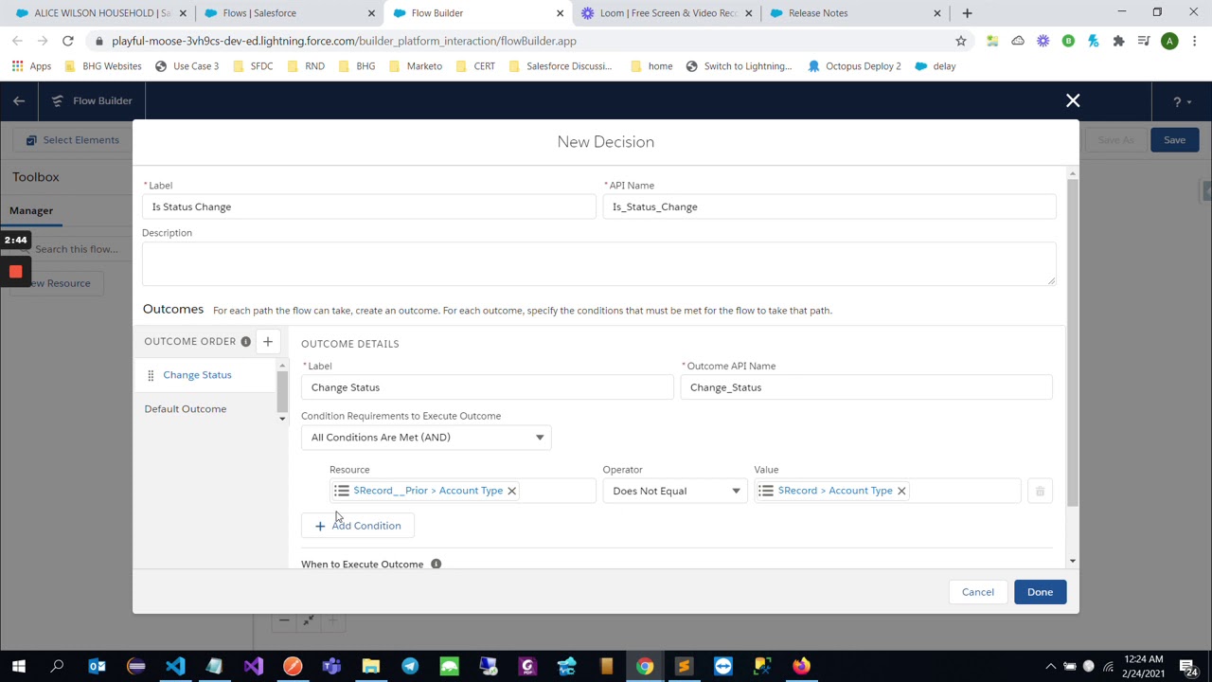This screenshot has height=682, width=1212.
Task: Remove $Record__Prior Account Type resource pill
Action: tap(511, 491)
